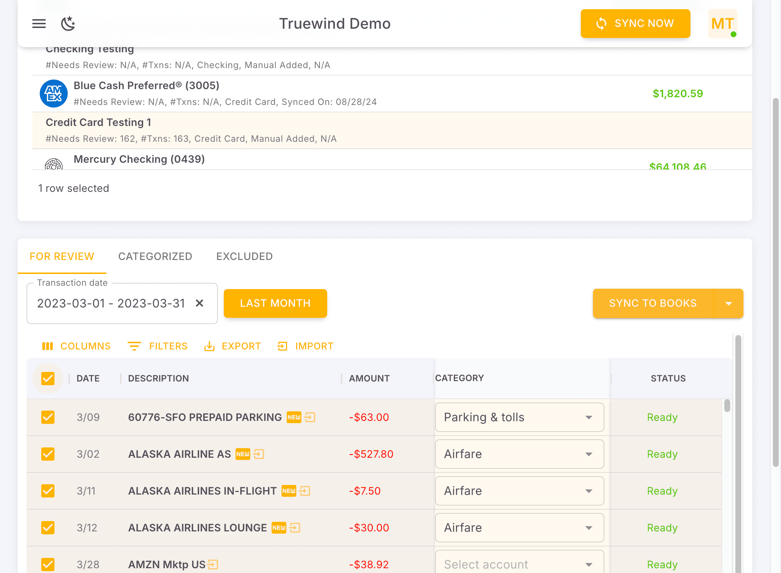The height and width of the screenshot is (573, 781).
Task: Open the hamburger navigation menu
Action: click(39, 24)
